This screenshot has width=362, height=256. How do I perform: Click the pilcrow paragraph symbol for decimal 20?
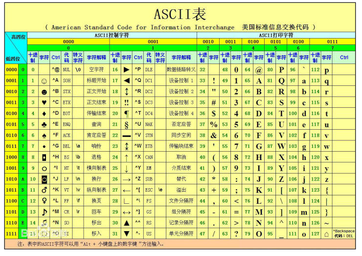127,114
